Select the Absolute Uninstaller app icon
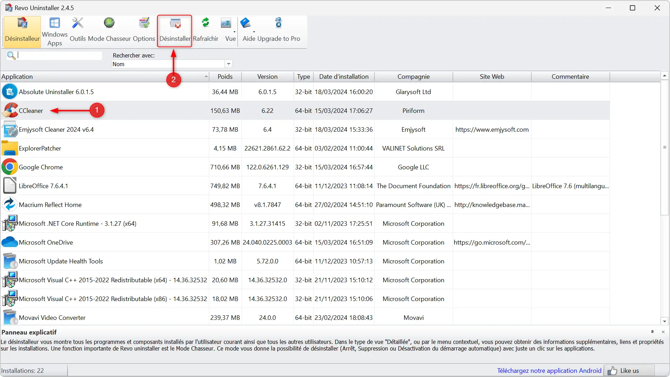The image size is (670, 377). (x=10, y=92)
